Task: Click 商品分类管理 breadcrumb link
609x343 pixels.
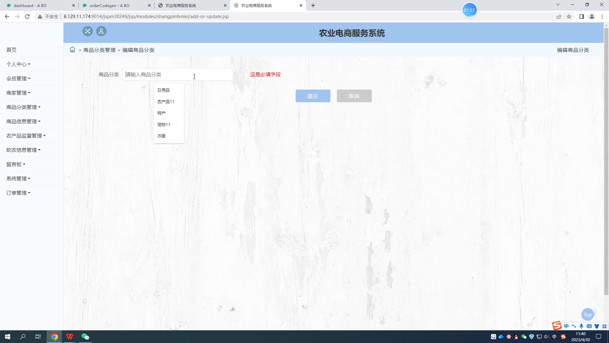Action: (99, 50)
